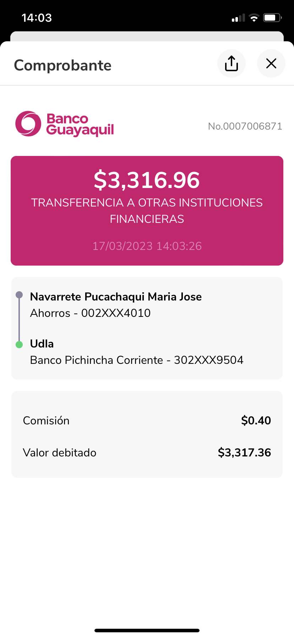Tap the share receipt icon
294x638 pixels.
[232, 64]
